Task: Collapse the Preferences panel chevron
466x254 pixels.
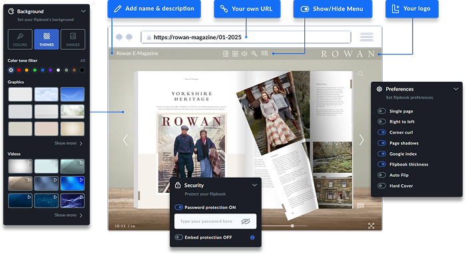Action: coord(456,89)
